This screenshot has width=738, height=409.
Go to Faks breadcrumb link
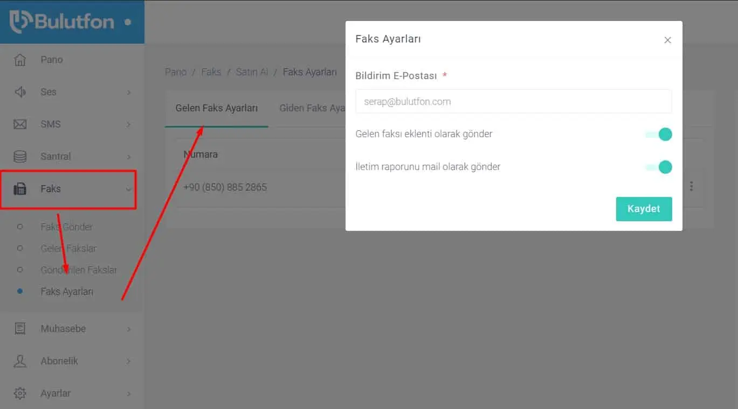(x=211, y=72)
